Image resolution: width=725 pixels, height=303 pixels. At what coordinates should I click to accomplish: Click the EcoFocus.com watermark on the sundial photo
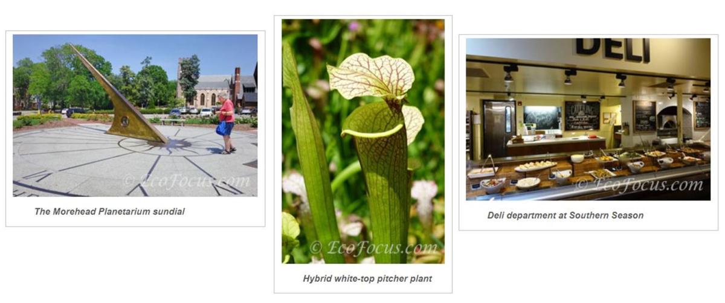point(187,181)
